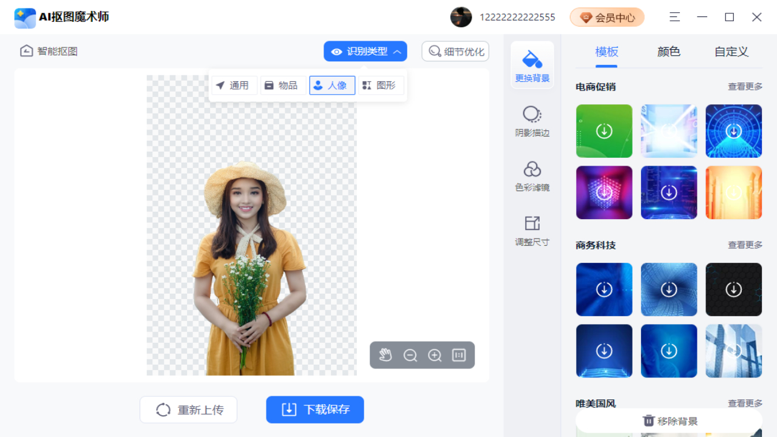Open the hamburger menu near window controls
Image resolution: width=777 pixels, height=437 pixels.
click(x=674, y=17)
